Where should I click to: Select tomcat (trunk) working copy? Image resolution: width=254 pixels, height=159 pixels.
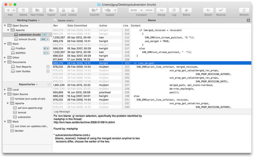click(27, 39)
